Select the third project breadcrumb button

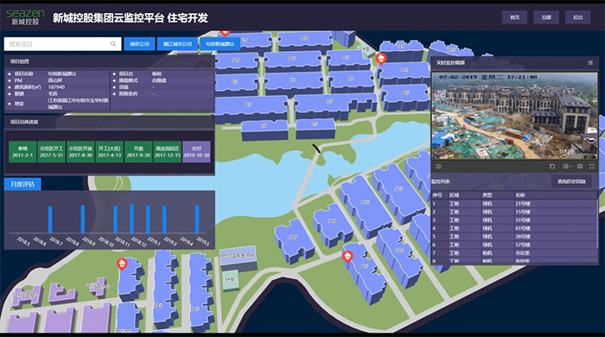click(x=220, y=44)
